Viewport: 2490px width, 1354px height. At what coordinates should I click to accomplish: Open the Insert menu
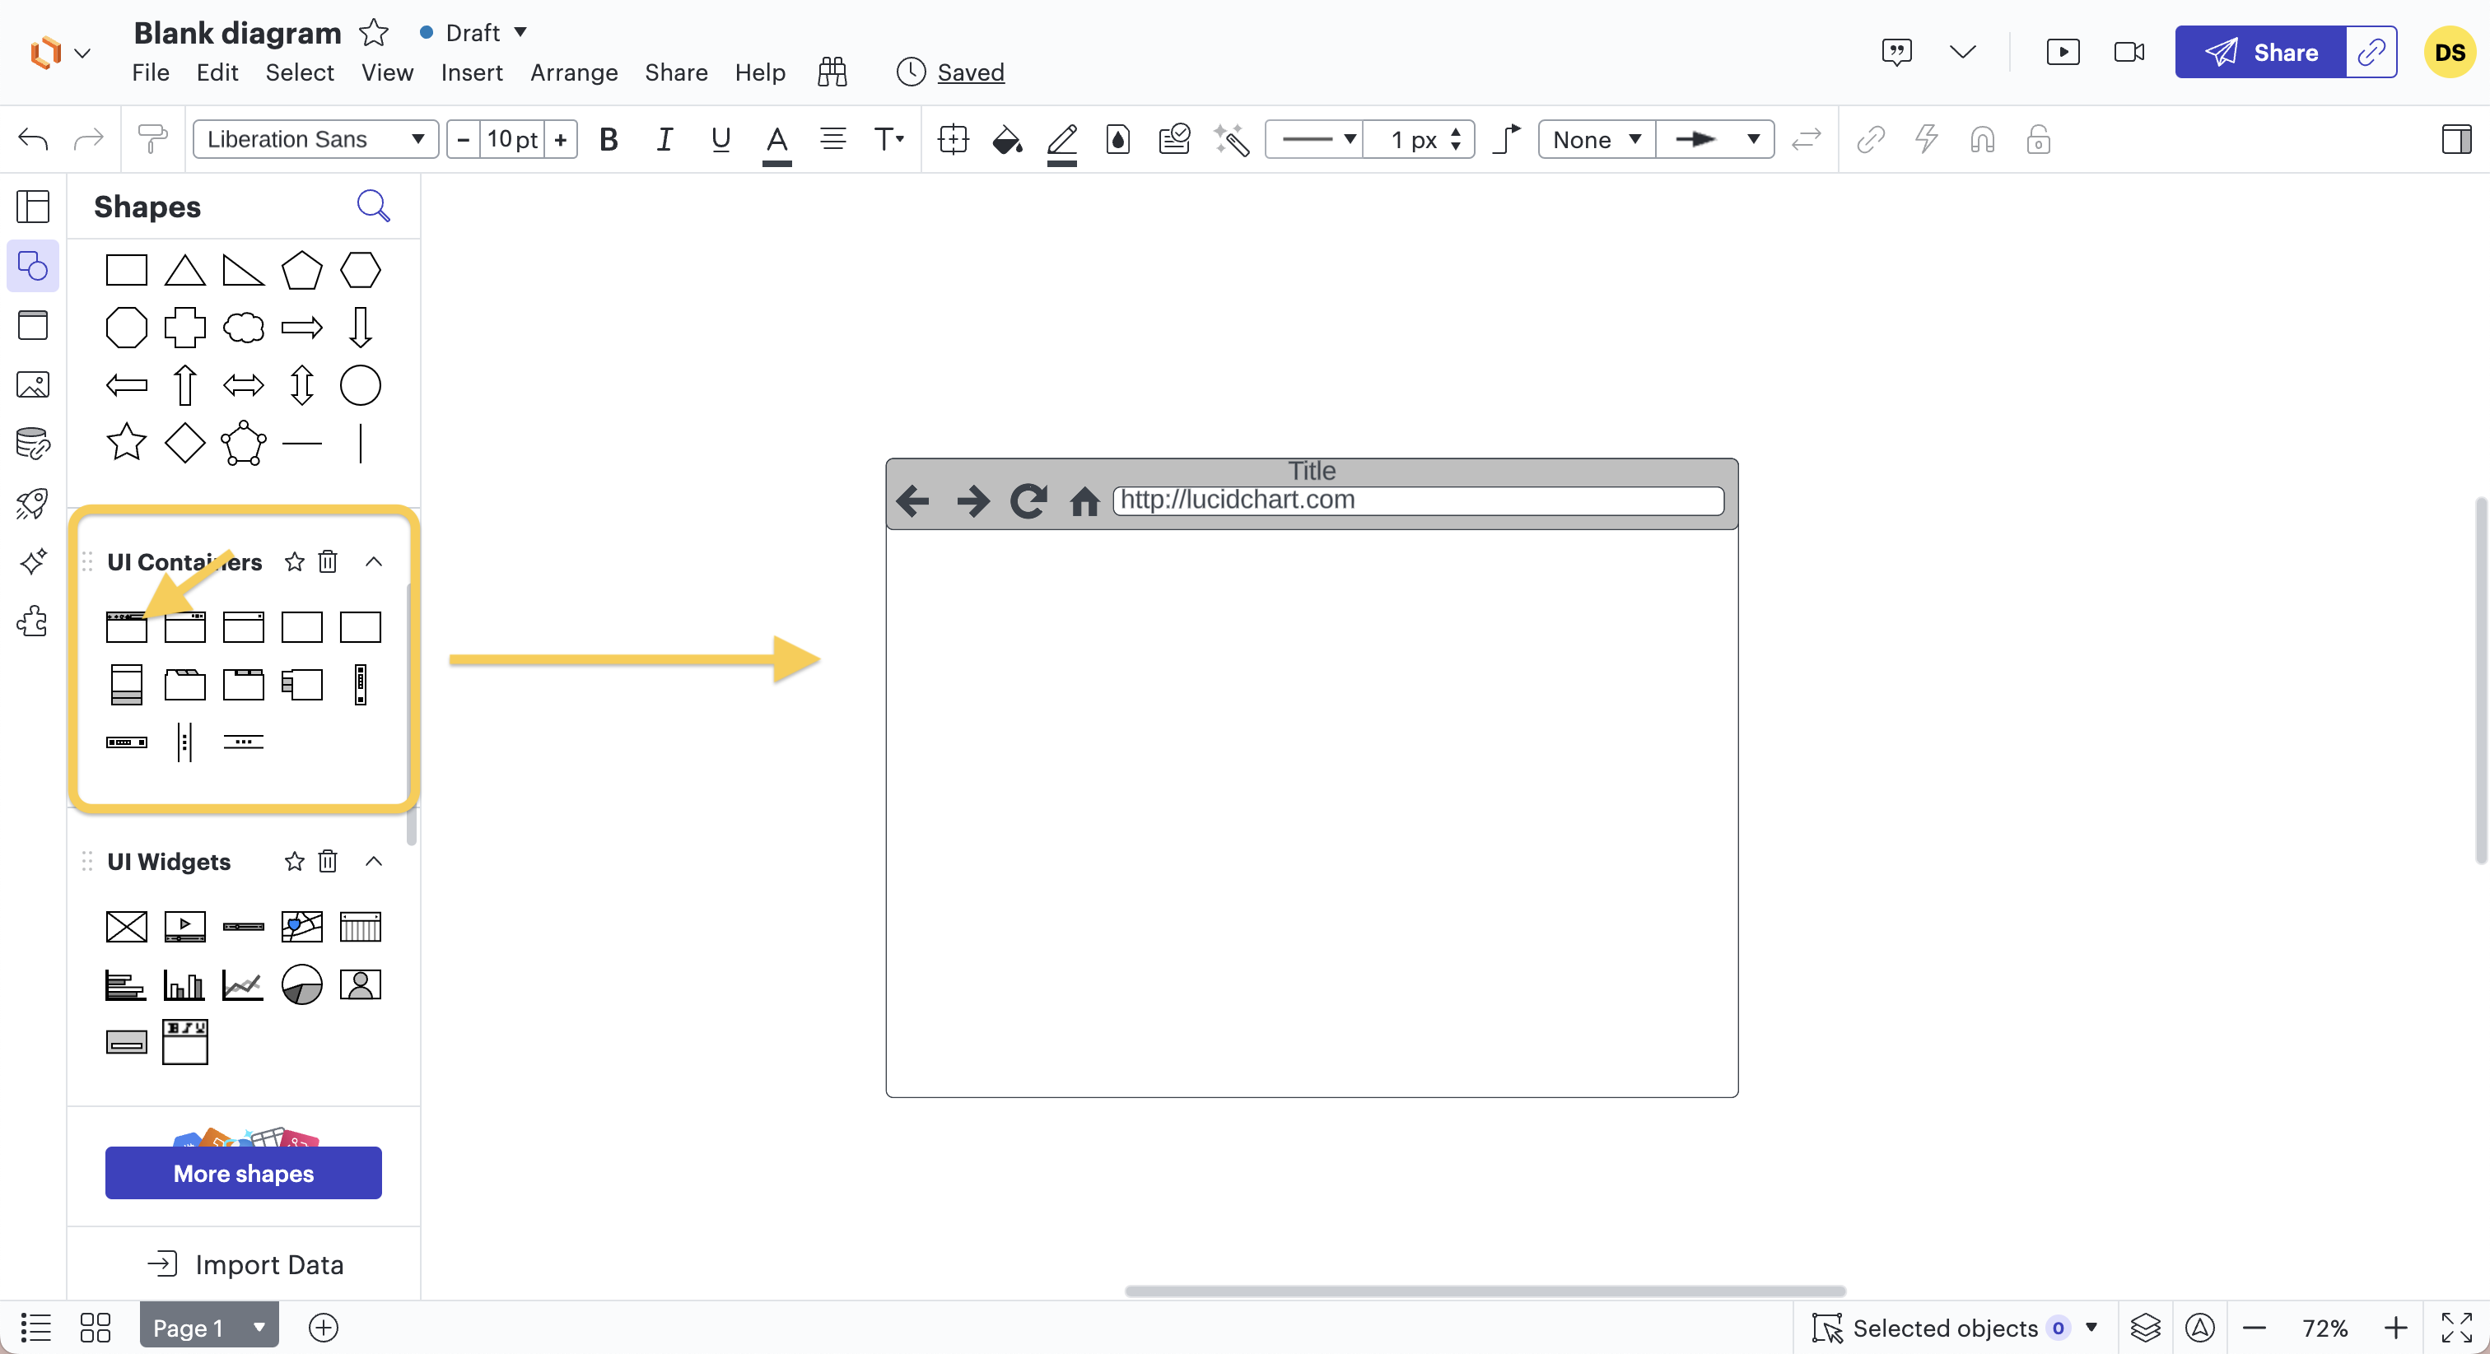tap(470, 72)
